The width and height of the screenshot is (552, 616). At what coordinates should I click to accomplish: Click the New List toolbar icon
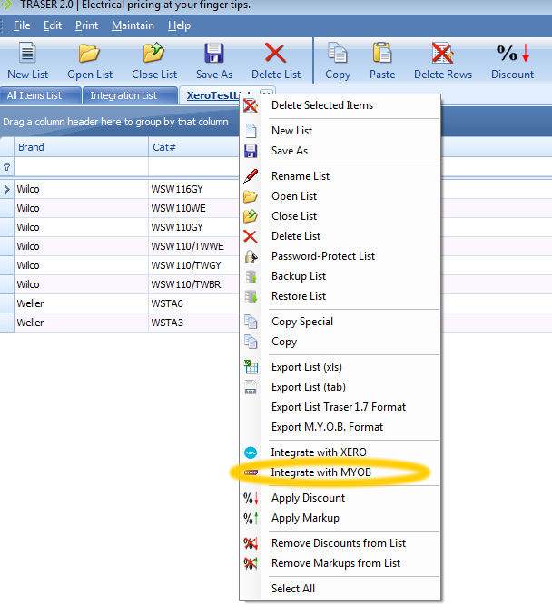pyautogui.click(x=27, y=53)
